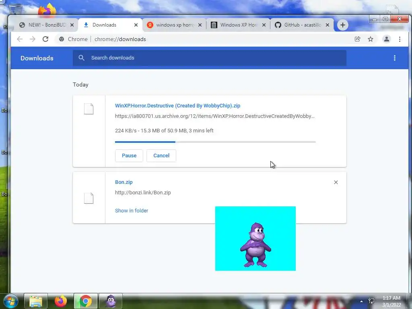Click the Chrome taskbar icon
Screen dimensions: 412x309
click(86, 301)
